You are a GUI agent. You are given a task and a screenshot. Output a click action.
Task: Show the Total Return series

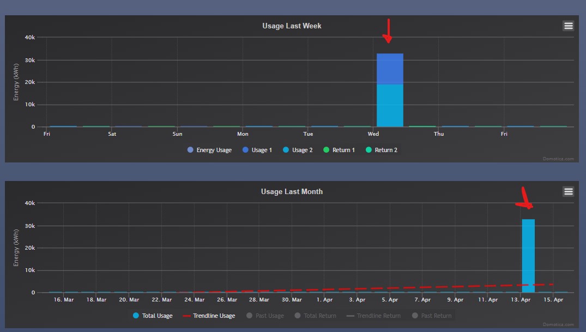pyautogui.click(x=316, y=316)
